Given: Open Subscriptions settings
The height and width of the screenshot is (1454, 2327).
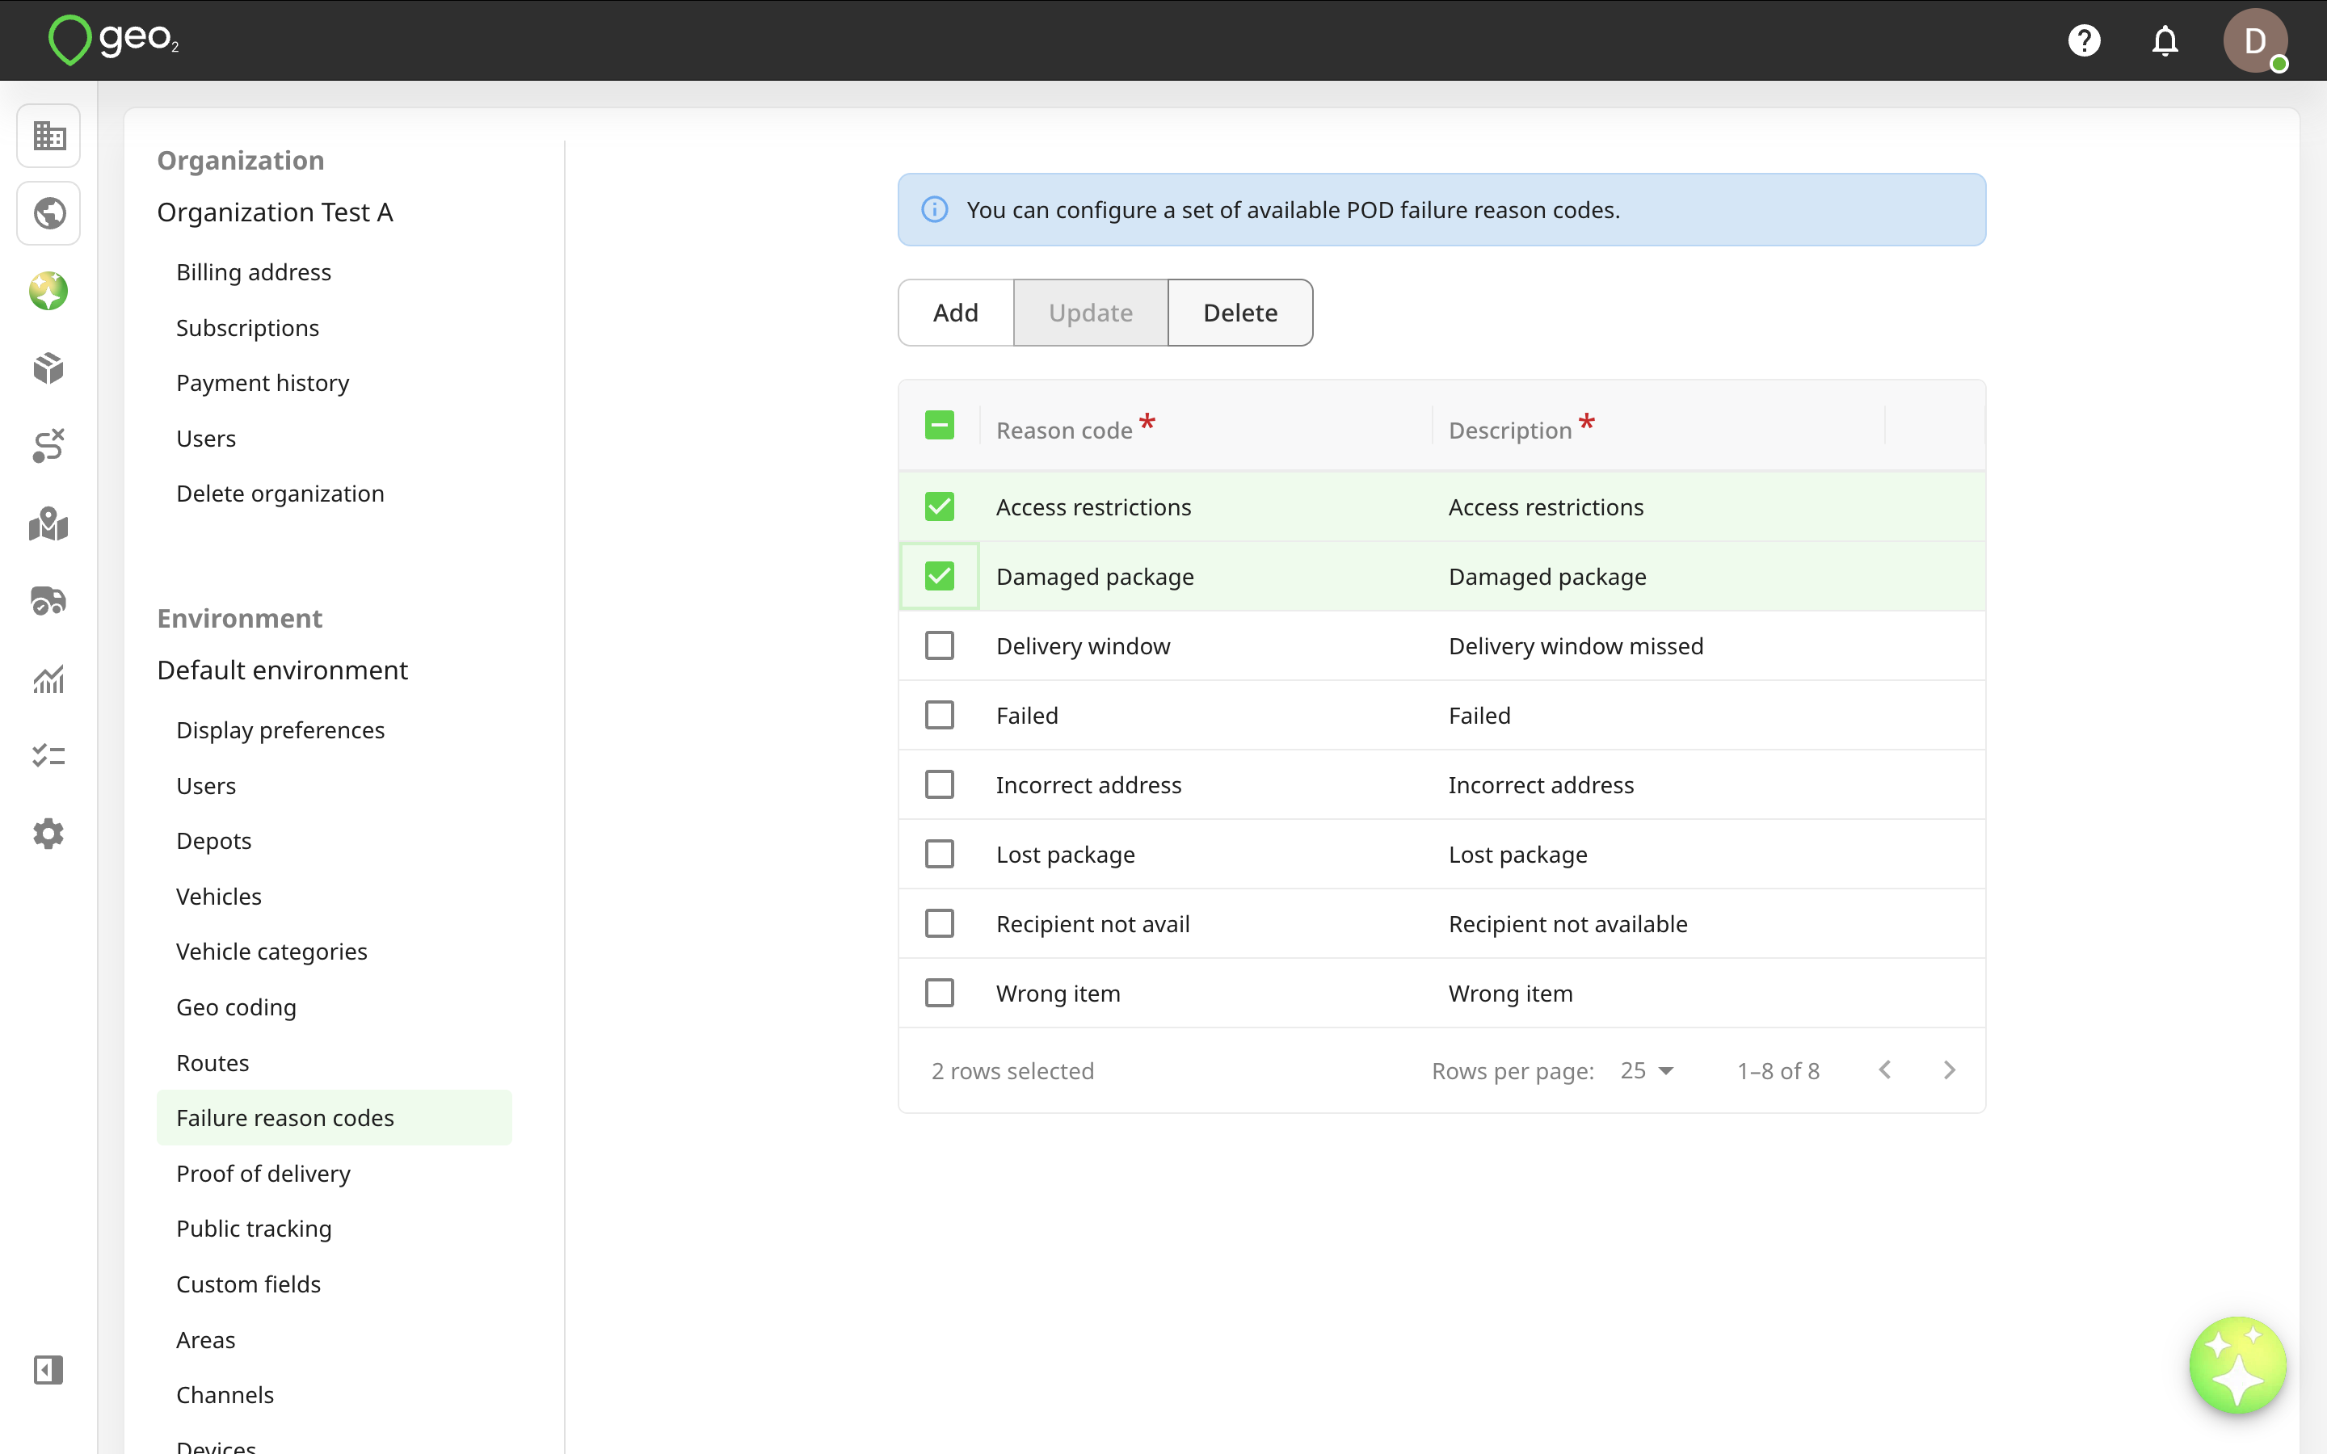Looking at the screenshot, I should [x=247, y=328].
